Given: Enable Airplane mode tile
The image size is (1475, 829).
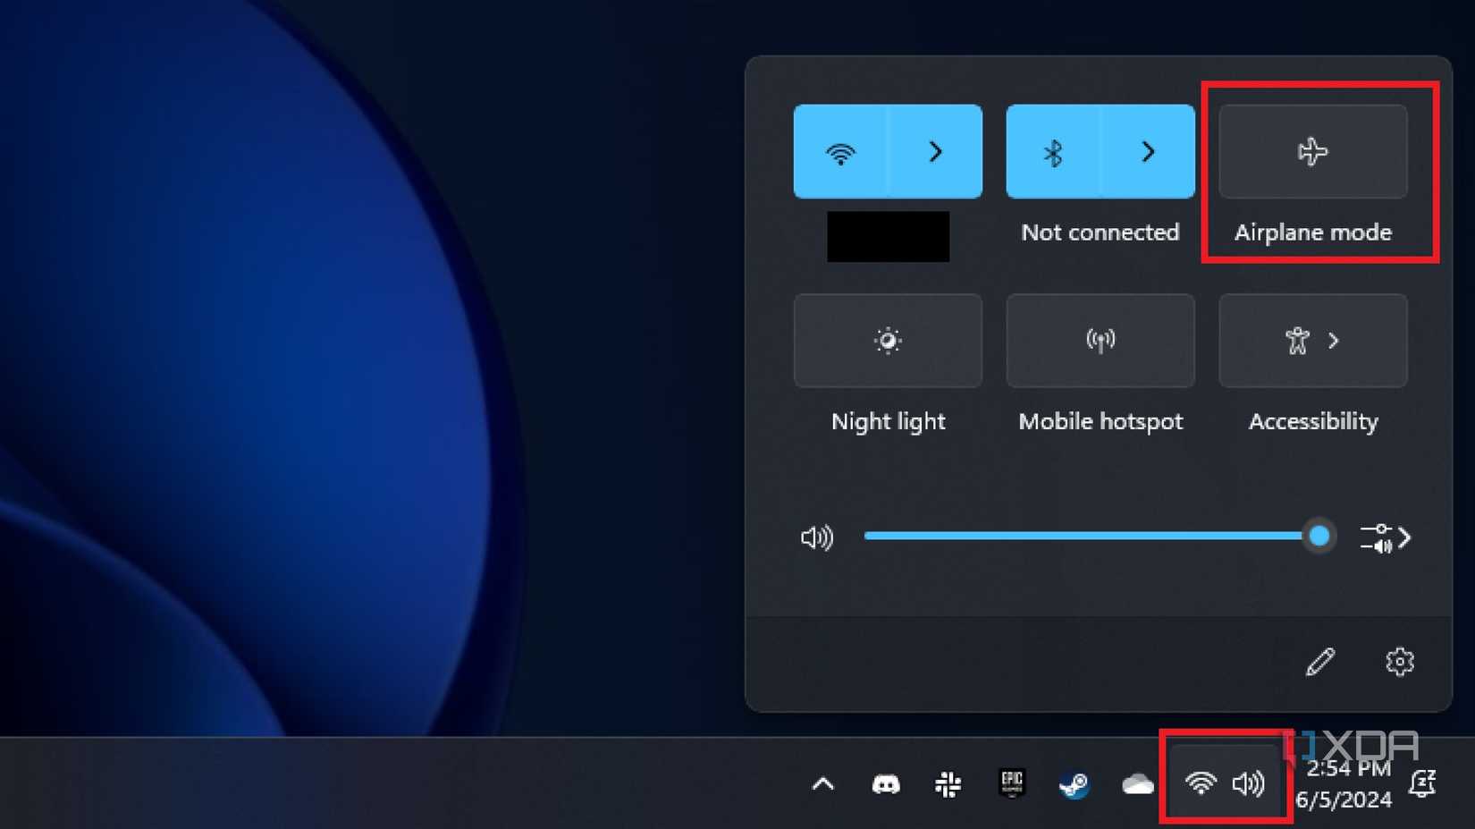Looking at the screenshot, I should pos(1313,152).
